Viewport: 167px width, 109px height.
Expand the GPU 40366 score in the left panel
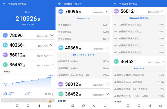tap(52, 45)
